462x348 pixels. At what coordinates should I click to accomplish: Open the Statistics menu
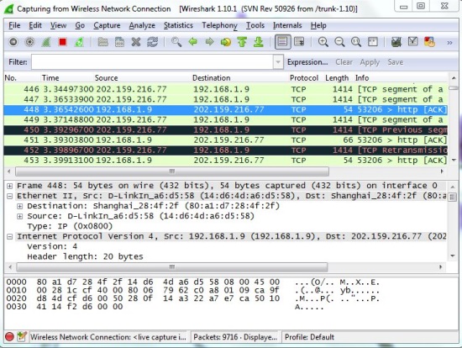click(178, 26)
